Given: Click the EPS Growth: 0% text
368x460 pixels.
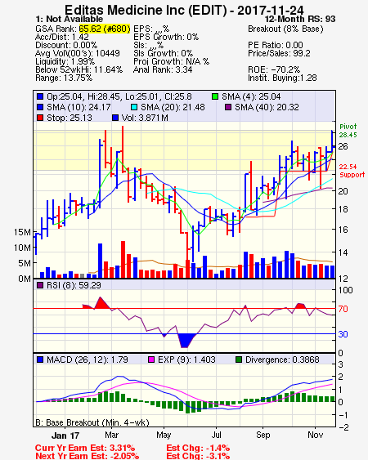Looking at the screenshot, I should pos(166,37).
